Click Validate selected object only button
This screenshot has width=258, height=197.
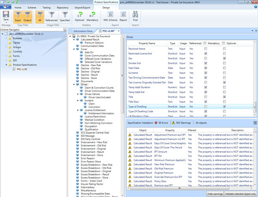coord(240,194)
